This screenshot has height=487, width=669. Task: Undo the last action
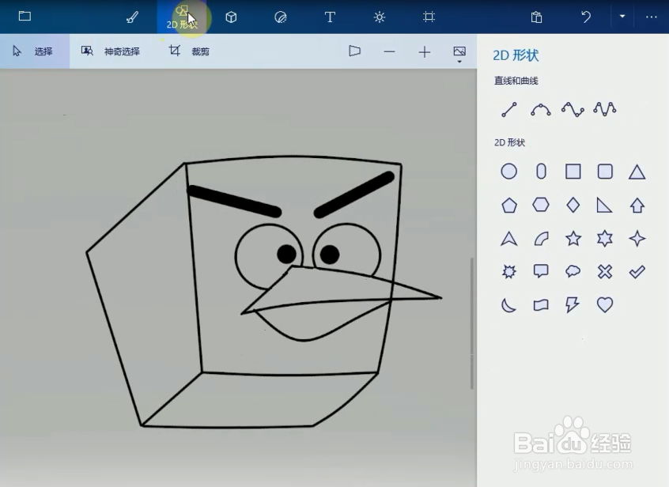tap(586, 17)
